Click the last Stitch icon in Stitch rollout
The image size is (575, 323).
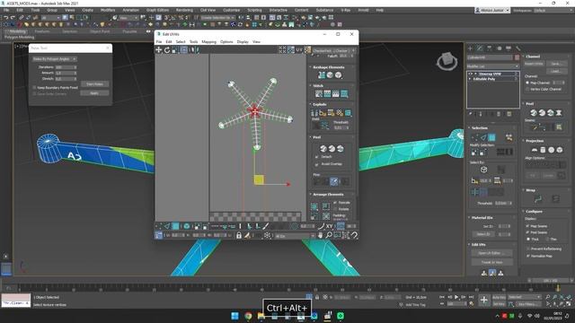344,93
